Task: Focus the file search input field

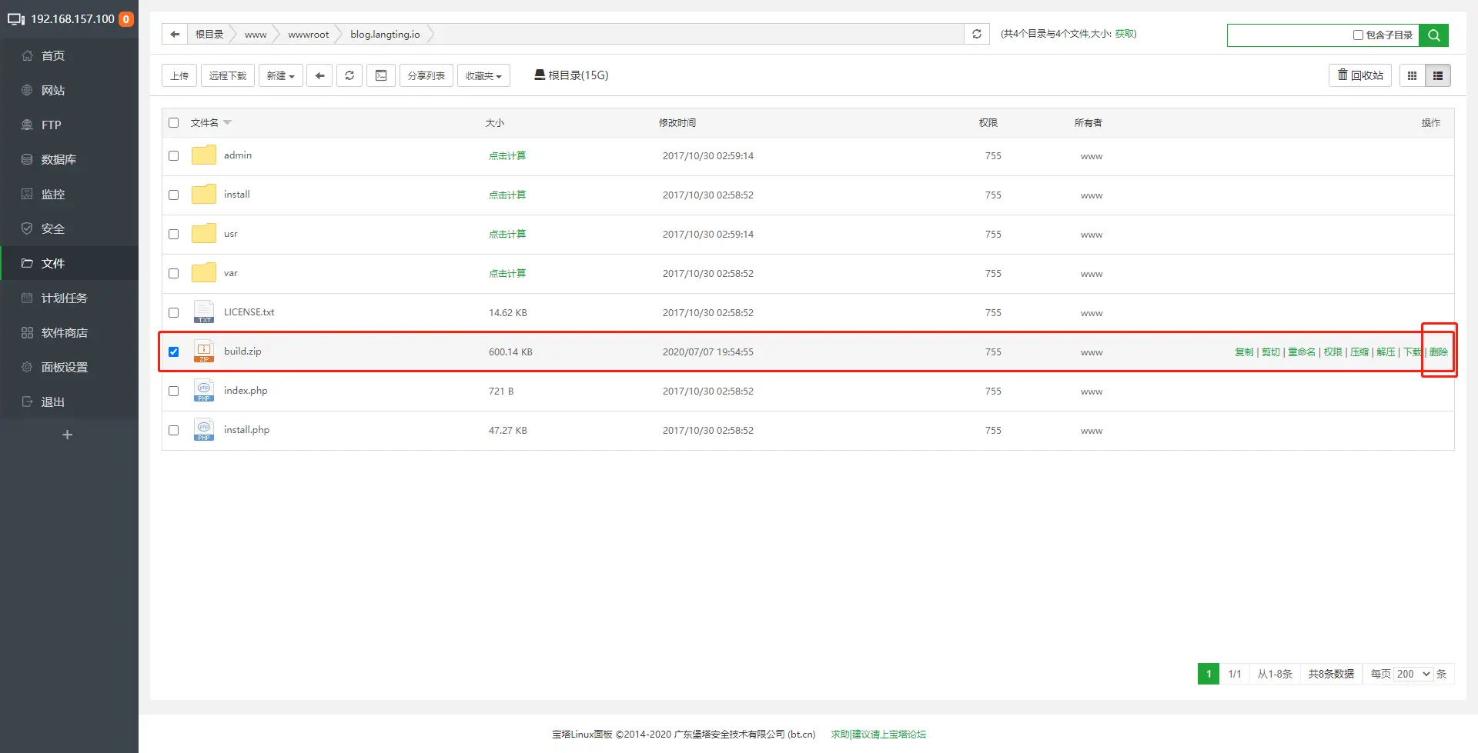Action: [x=1289, y=35]
